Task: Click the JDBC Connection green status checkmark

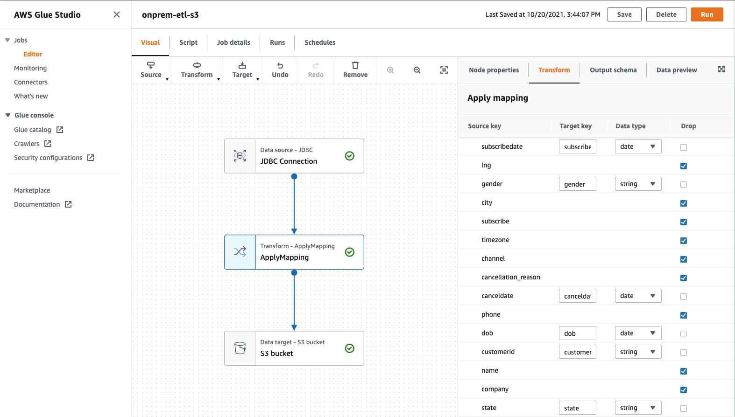Action: [x=350, y=156]
